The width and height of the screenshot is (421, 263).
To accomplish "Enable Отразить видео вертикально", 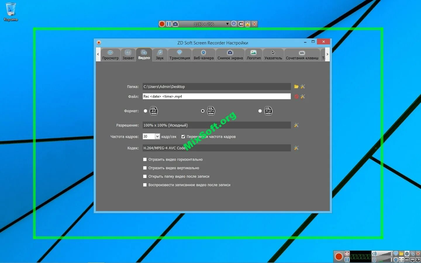I will tap(145, 168).
